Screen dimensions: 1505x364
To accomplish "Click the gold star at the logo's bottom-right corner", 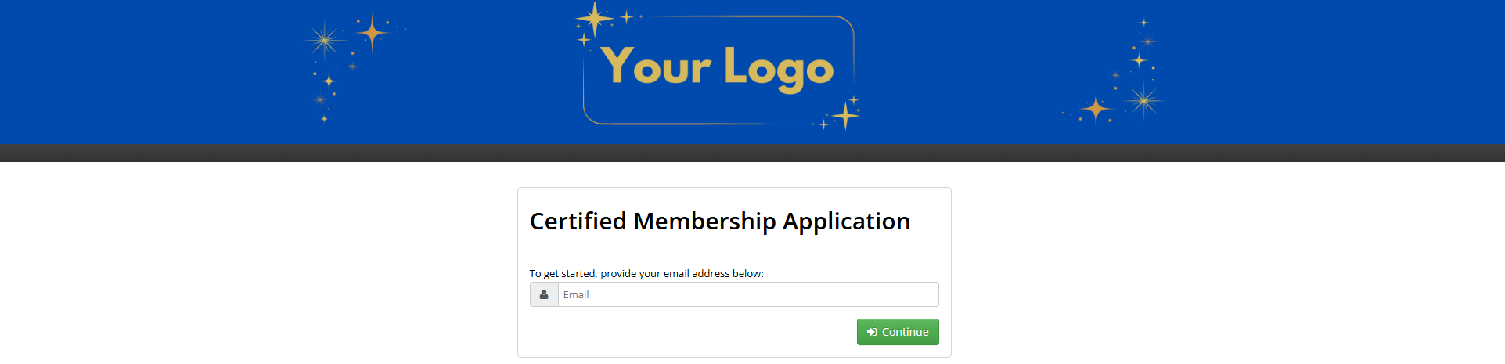I will point(845,115).
